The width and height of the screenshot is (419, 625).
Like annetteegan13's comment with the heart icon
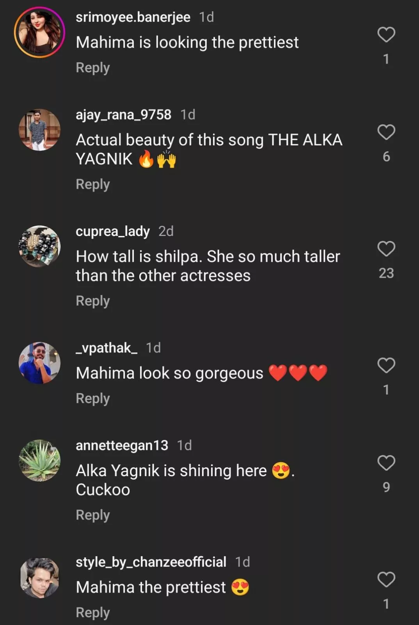(386, 463)
